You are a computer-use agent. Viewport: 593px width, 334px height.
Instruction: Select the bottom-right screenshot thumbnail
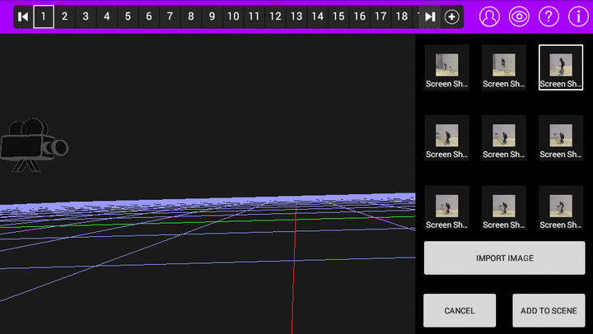(561, 208)
